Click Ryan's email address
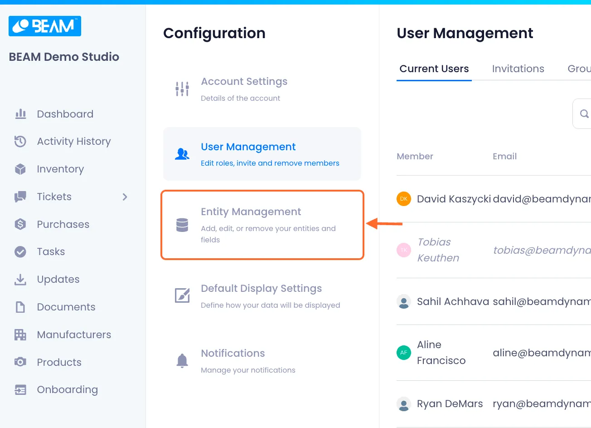 click(x=542, y=404)
